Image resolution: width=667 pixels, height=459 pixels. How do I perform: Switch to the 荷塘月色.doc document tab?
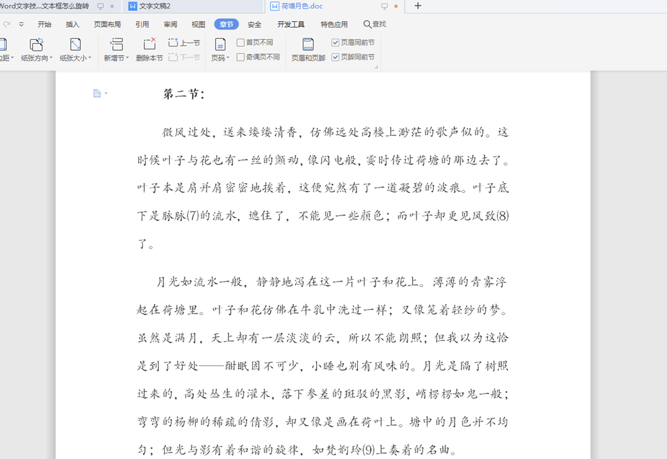click(334, 6)
